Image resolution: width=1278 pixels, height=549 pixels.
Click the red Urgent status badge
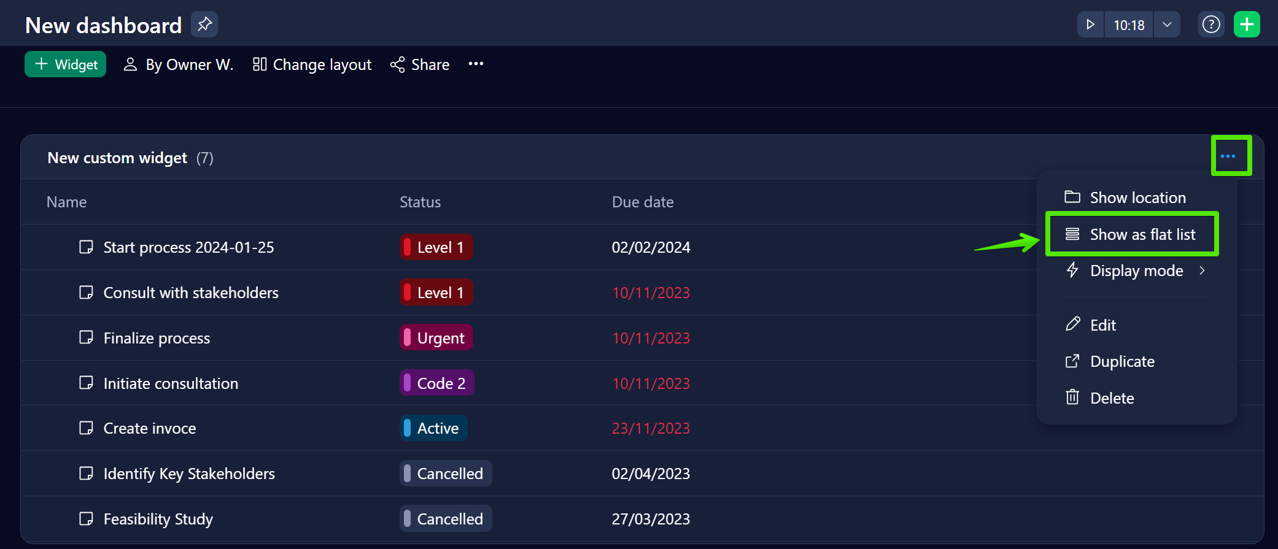436,337
